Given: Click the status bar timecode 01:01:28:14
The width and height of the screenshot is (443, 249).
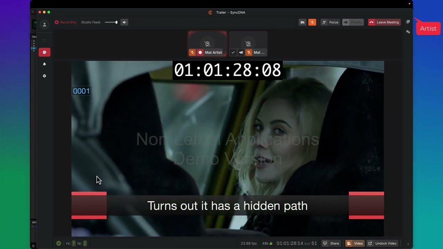Looking at the screenshot, I should pyautogui.click(x=290, y=243).
